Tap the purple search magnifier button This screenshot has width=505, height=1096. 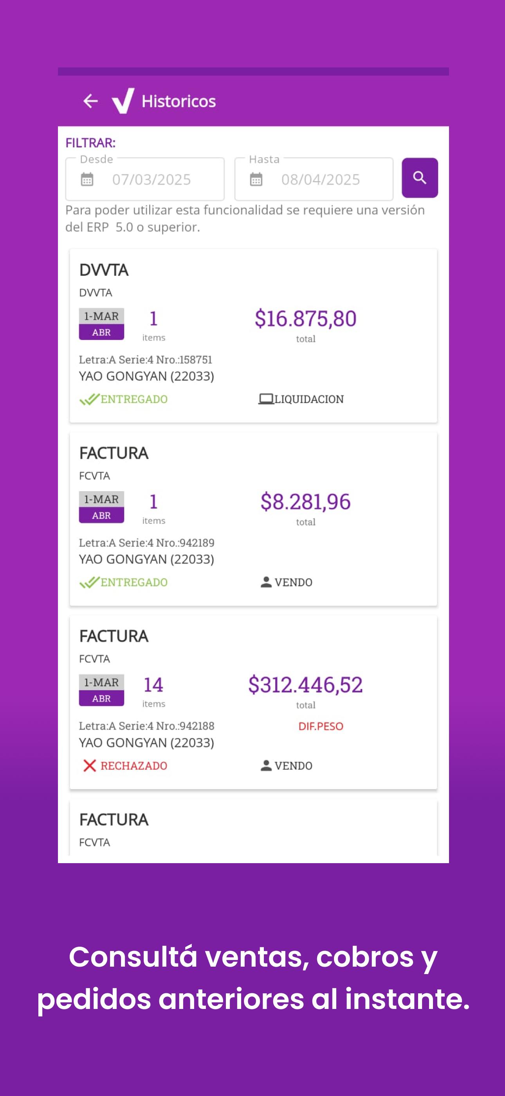coord(420,178)
